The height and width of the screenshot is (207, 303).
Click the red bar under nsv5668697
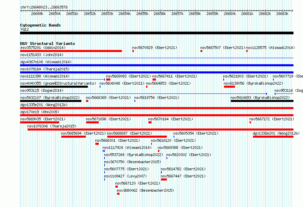click(x=137, y=137)
